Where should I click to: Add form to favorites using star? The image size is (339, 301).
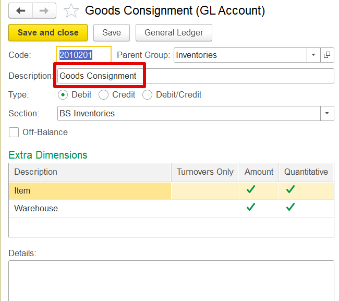(x=71, y=11)
